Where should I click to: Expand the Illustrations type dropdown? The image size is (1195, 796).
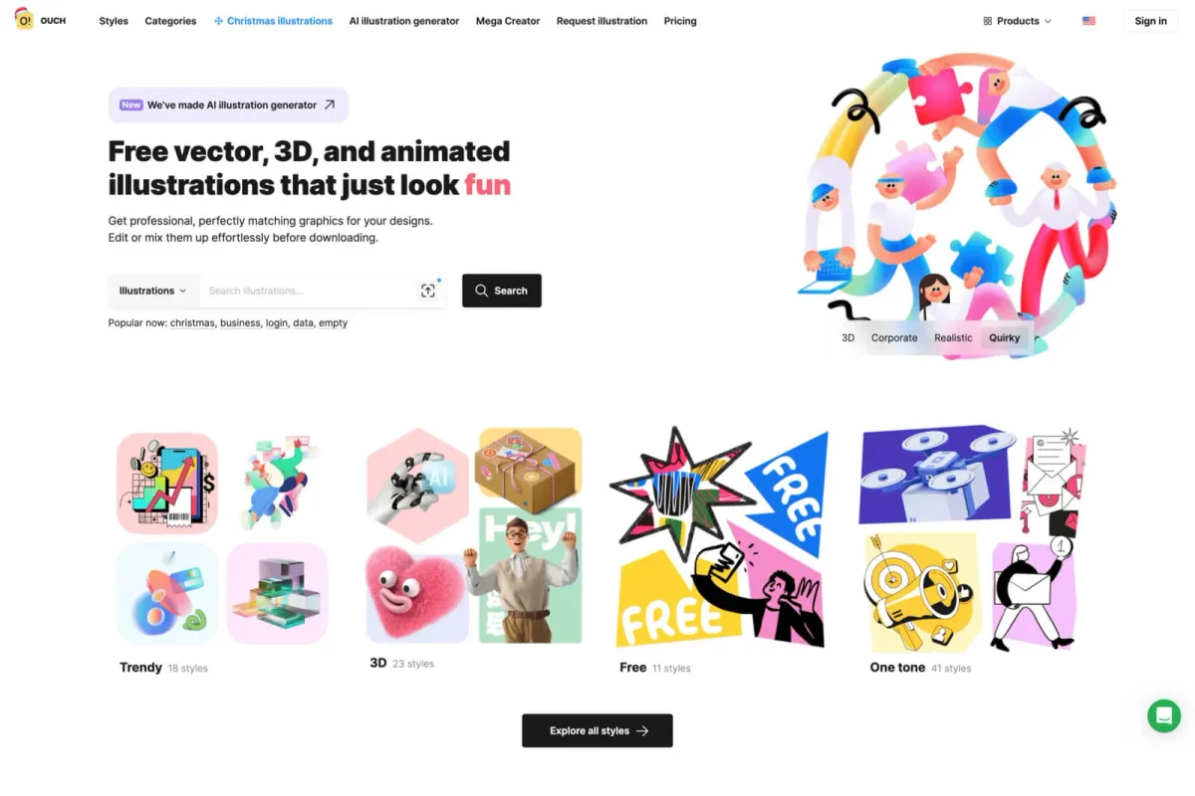[x=153, y=291]
